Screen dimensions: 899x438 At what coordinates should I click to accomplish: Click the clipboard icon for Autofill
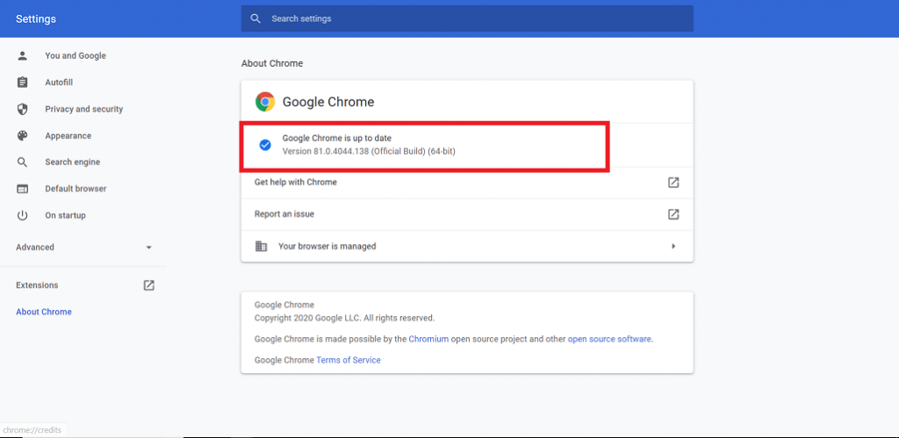[22, 83]
